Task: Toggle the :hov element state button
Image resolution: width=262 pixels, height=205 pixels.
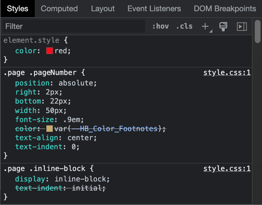Action: [160, 26]
